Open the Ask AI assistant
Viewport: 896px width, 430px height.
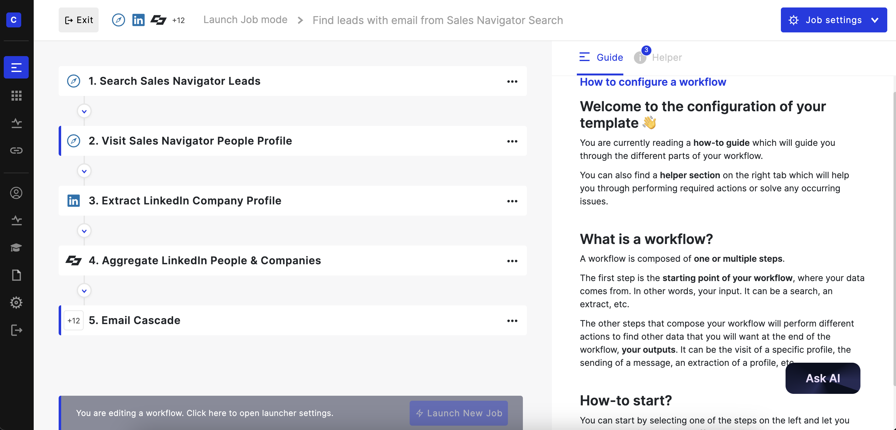coord(823,378)
